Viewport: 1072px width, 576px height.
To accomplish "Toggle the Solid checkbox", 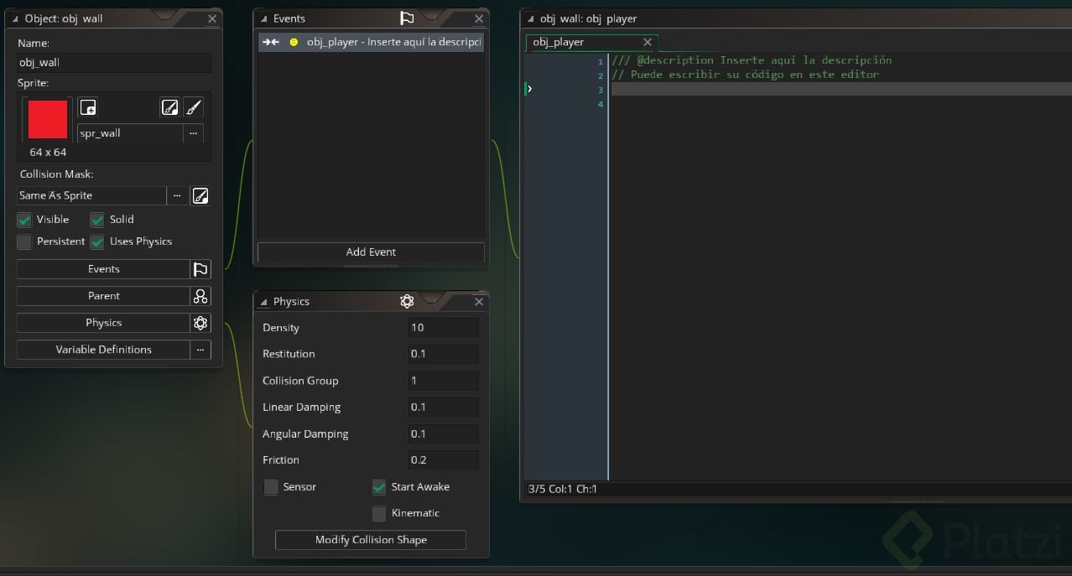I will click(97, 220).
